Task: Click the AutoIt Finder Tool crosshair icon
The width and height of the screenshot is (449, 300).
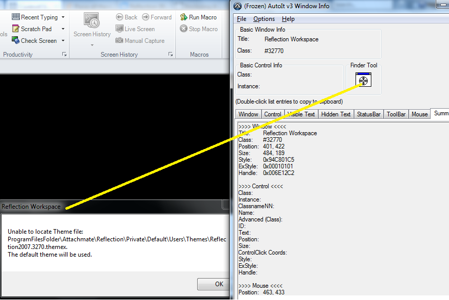Action: coord(363,80)
